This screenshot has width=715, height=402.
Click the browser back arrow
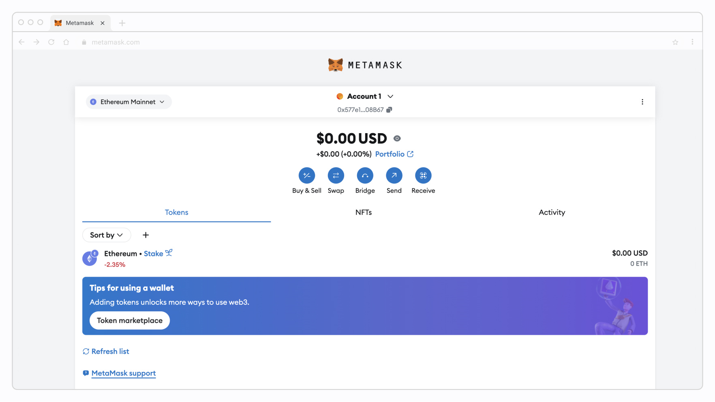(x=22, y=42)
